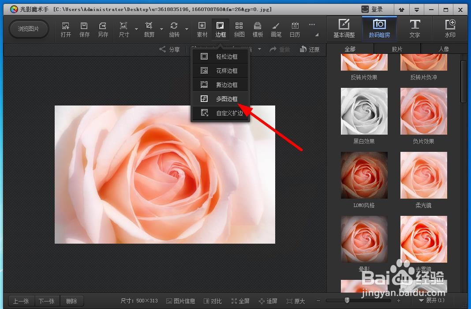
Task: Open the 模板 template tool
Action: pos(258,30)
